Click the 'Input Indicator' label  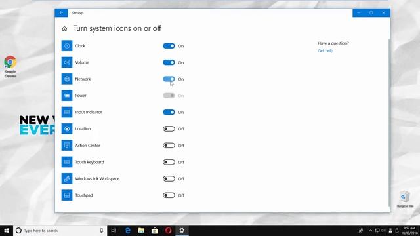pyautogui.click(x=89, y=112)
